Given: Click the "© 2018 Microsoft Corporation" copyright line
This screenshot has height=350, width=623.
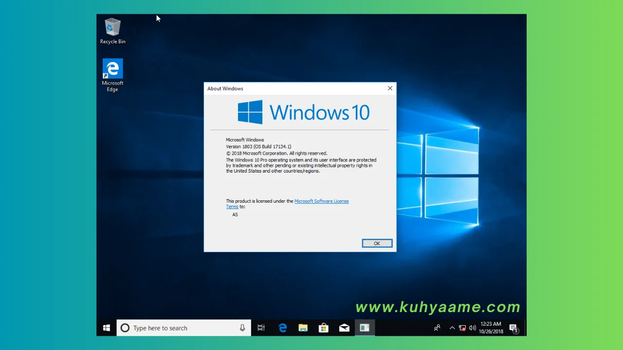Looking at the screenshot, I should [276, 153].
